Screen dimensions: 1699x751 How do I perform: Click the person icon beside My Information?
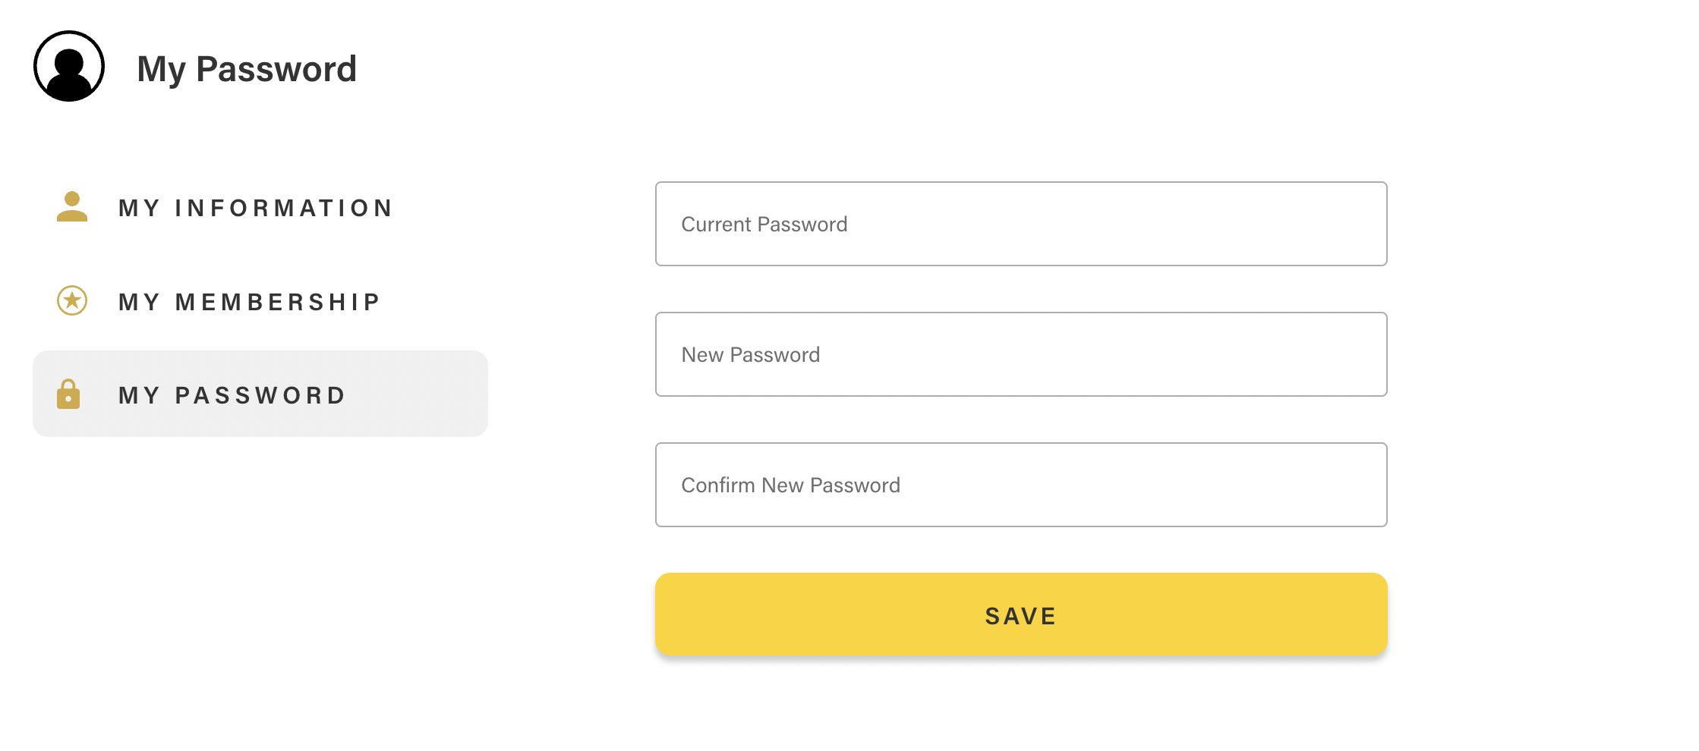pyautogui.click(x=72, y=206)
